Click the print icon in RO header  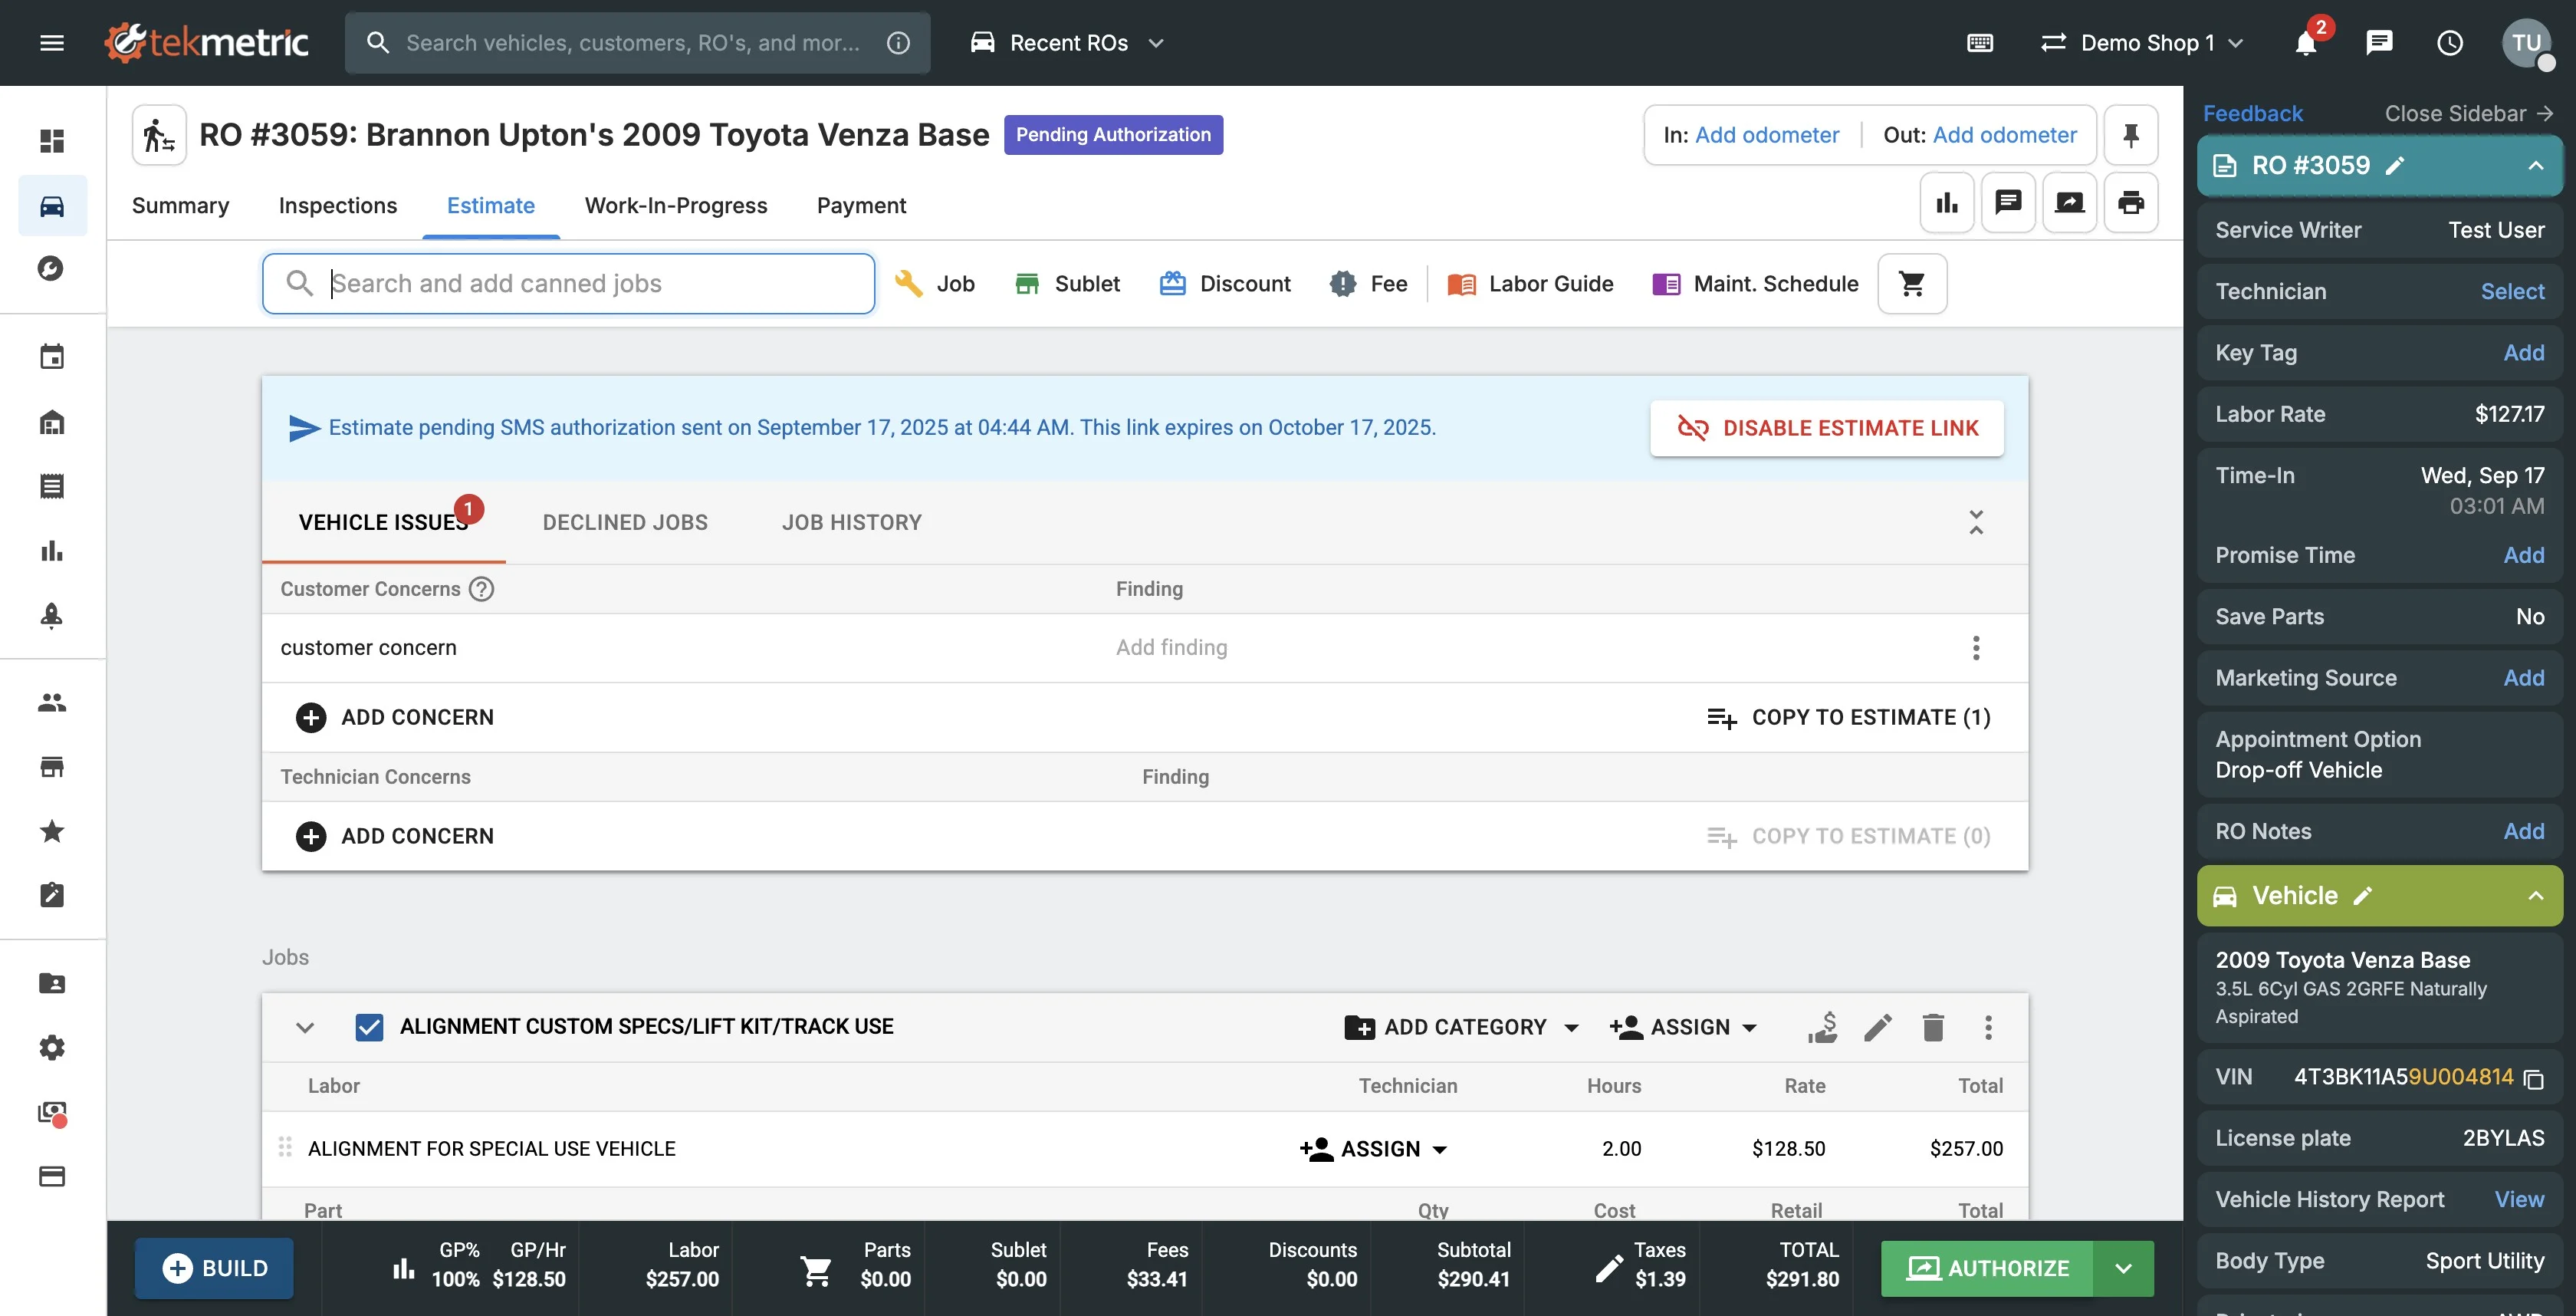pyautogui.click(x=2130, y=203)
